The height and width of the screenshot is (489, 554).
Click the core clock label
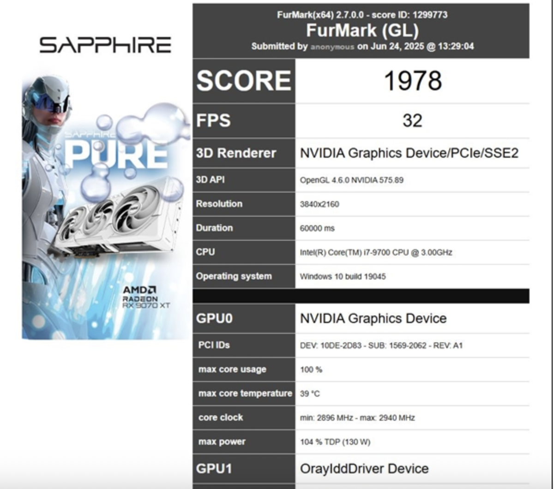click(221, 417)
